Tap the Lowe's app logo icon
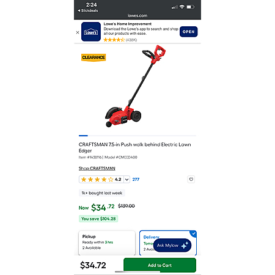The width and height of the screenshot is (275, 275). tap(91, 32)
